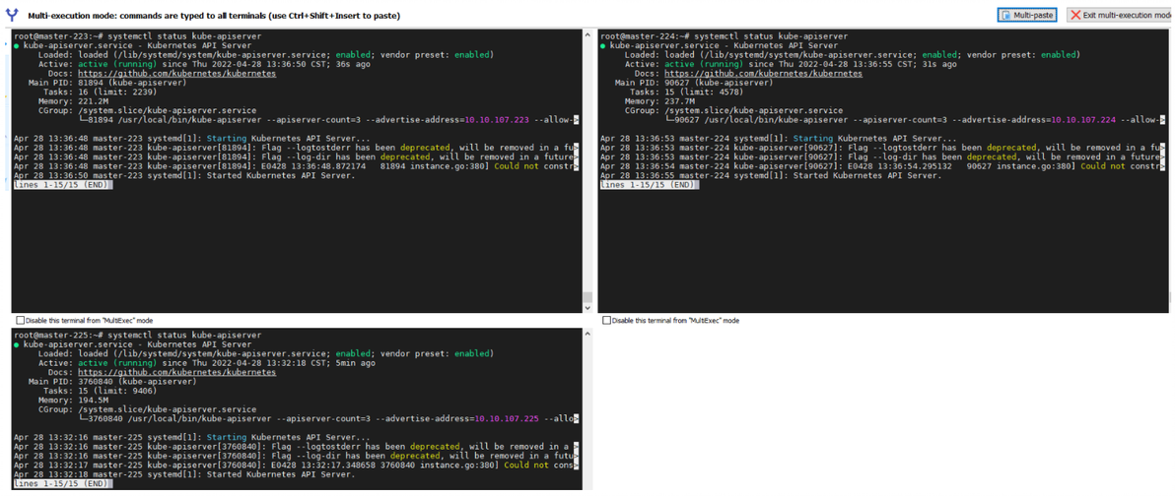This screenshot has height=496, width=1175.
Task: Click E0428 13:32:17.348658 error line
Action: (x=296, y=465)
